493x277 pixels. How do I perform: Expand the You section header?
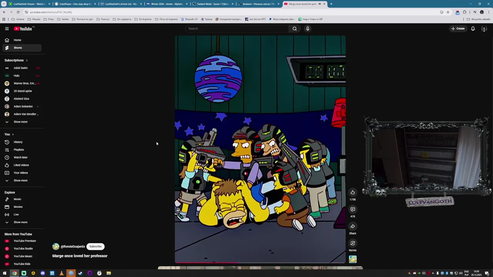coord(9,134)
